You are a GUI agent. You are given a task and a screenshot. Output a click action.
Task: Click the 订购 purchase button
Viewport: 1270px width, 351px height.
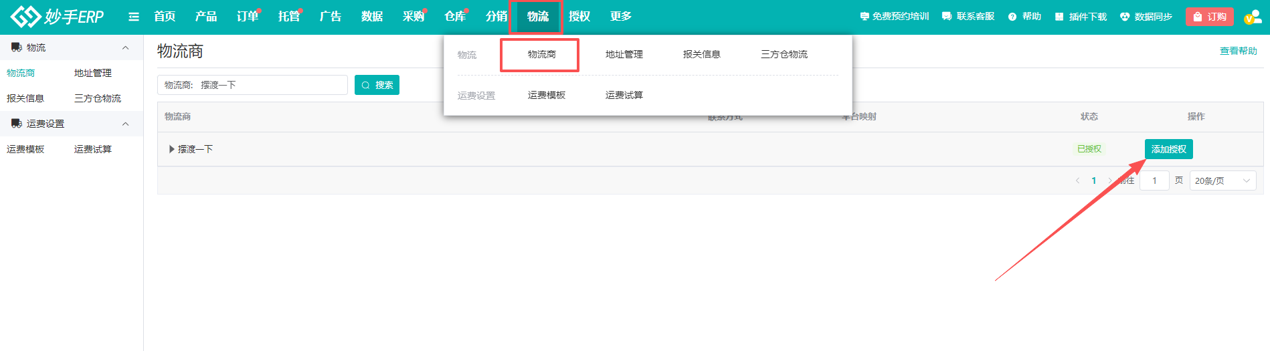(1209, 17)
